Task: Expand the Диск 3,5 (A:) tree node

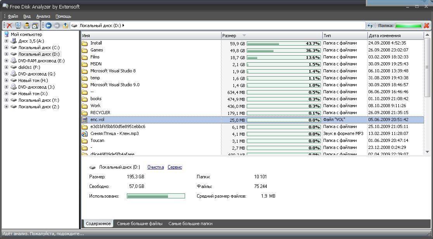Action: coord(6,41)
